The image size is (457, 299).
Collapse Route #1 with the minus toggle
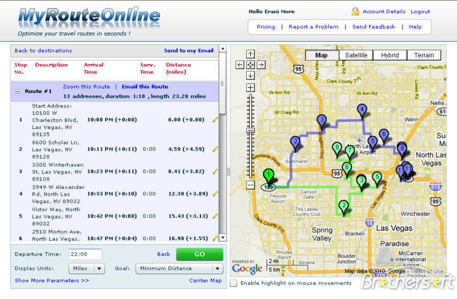coord(18,91)
